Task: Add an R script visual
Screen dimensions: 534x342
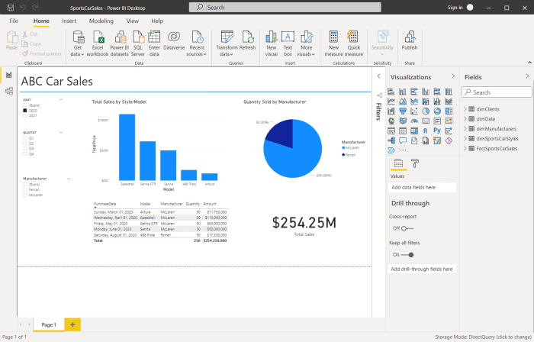Action: point(426,131)
